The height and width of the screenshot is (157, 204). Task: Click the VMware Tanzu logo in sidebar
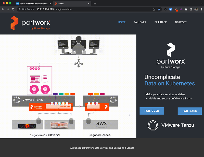(x=171, y=125)
